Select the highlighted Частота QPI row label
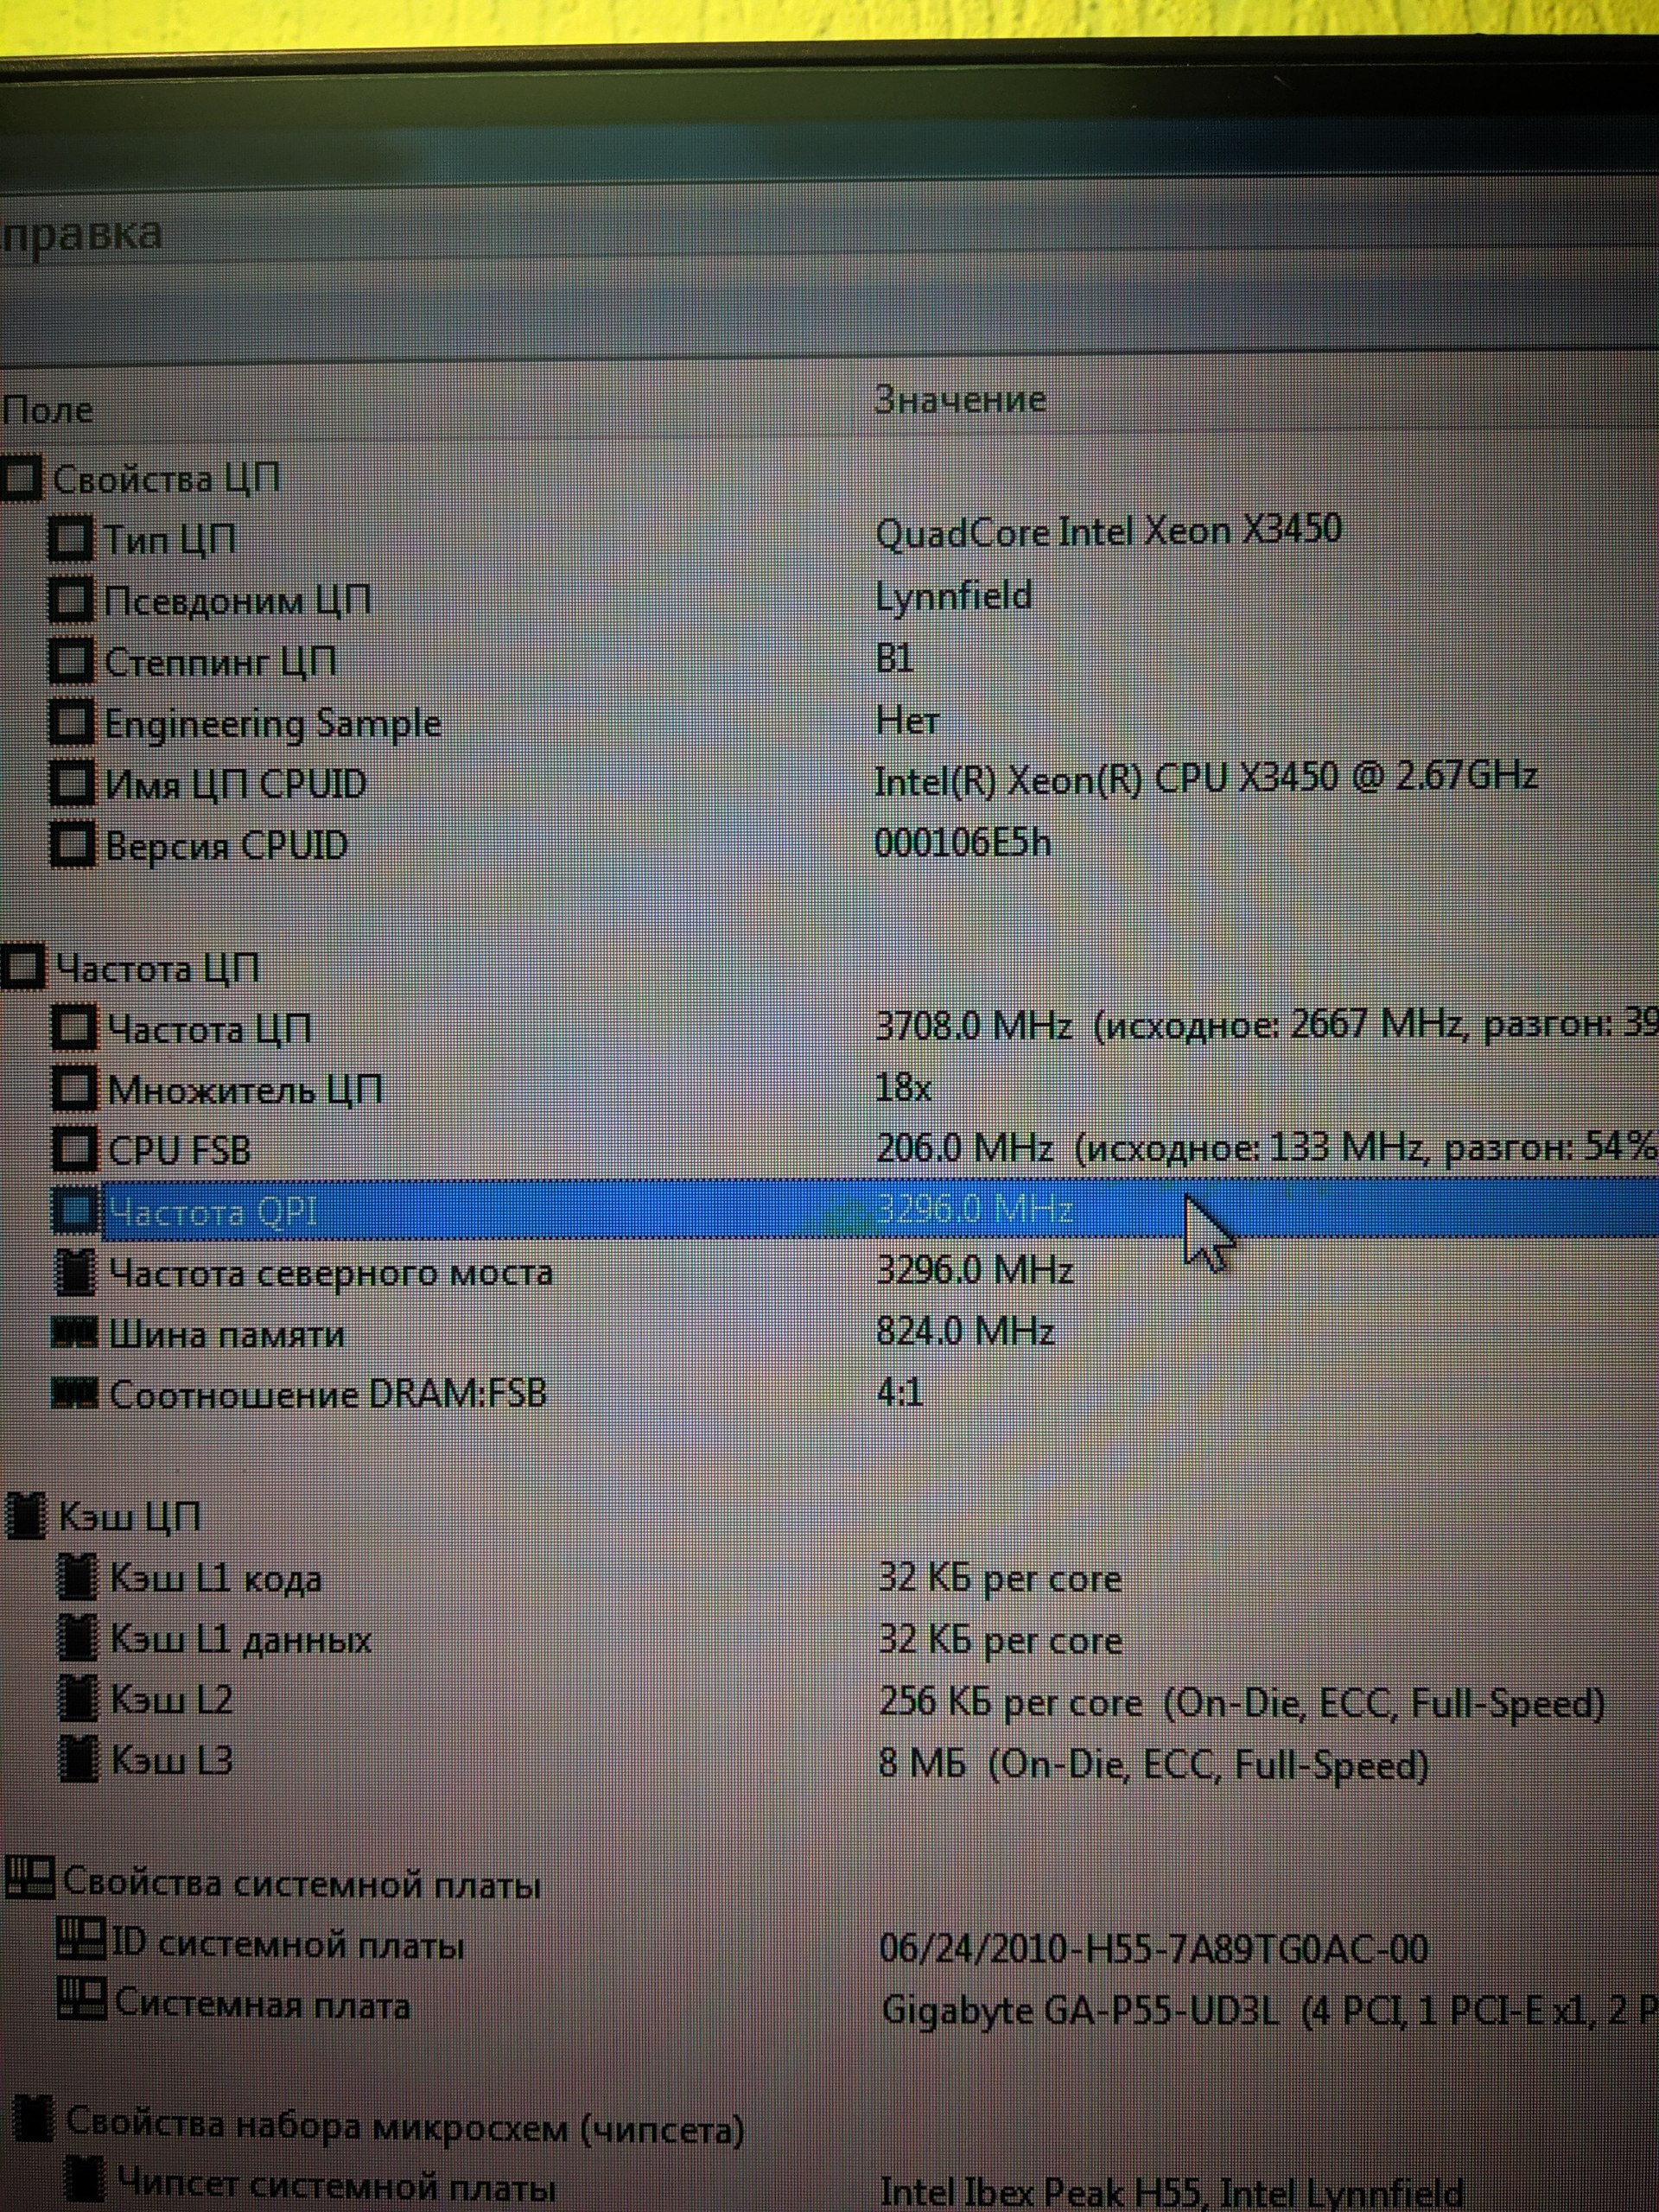This screenshot has height=2212, width=1659. (212, 1212)
